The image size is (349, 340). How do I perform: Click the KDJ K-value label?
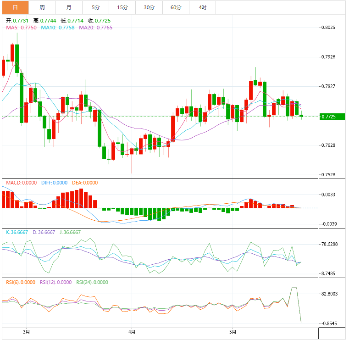(16, 232)
